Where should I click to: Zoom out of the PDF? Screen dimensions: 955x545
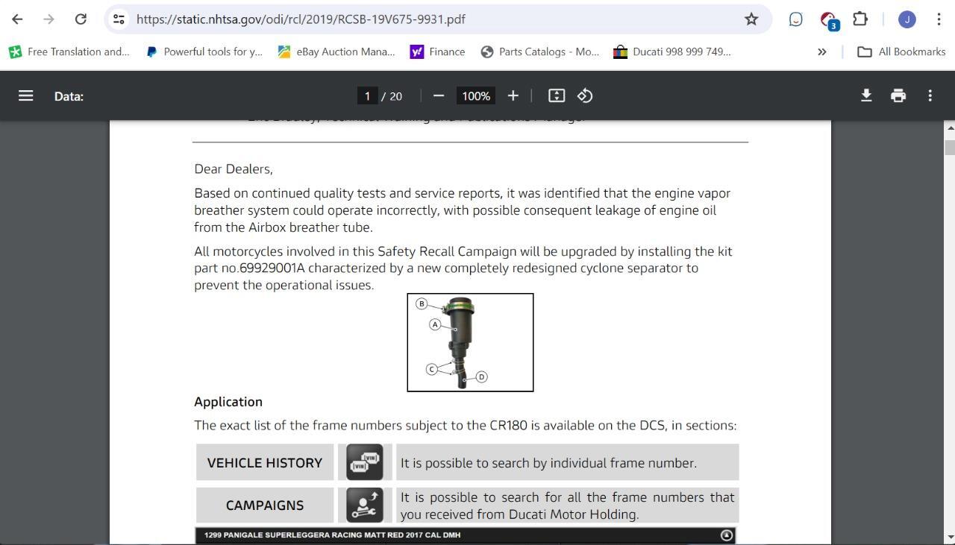point(439,95)
